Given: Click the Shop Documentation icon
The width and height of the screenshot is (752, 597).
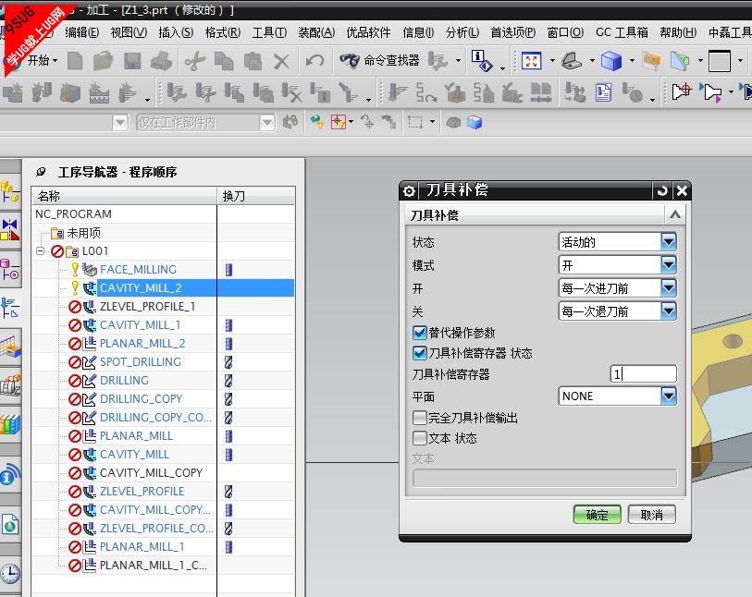Looking at the screenshot, I should pyautogui.click(x=603, y=92).
